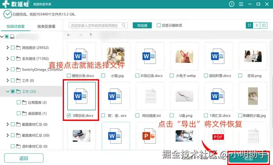The height and width of the screenshot is (165, 273).
Task: Select the 语段积累.docx Word file icon
Action: coord(218,56)
